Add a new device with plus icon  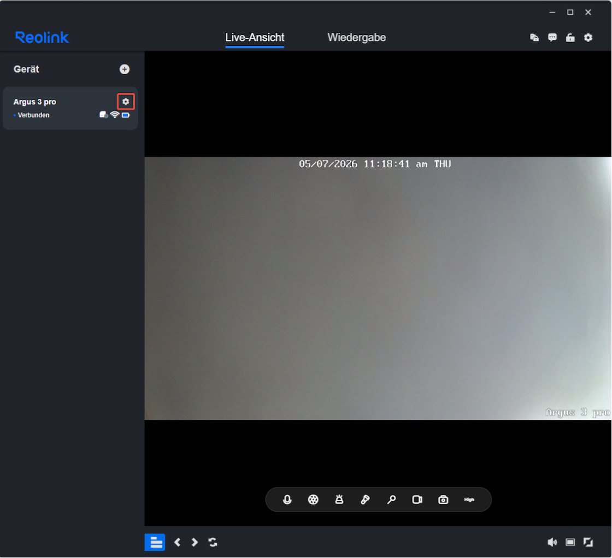point(125,69)
